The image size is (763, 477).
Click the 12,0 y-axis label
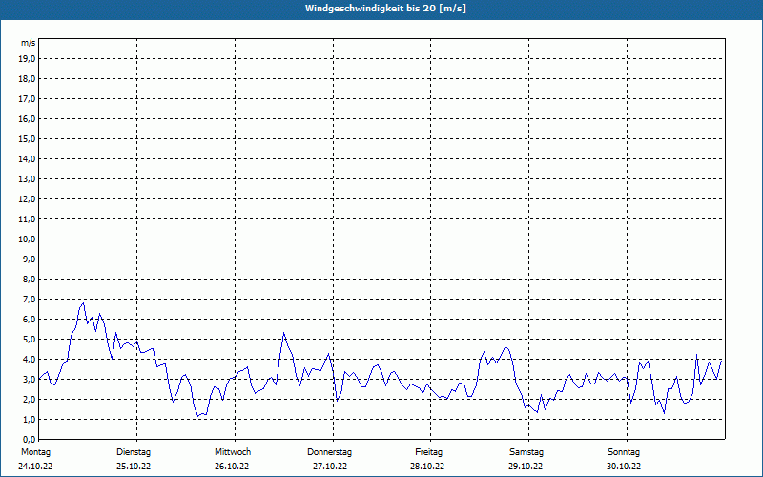[27, 199]
